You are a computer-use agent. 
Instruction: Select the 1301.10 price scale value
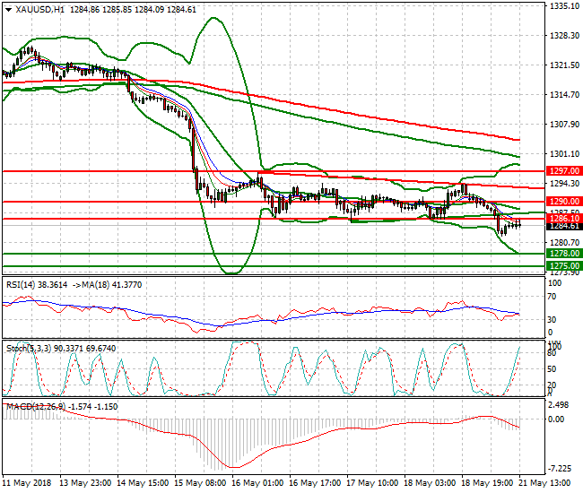[x=564, y=154]
